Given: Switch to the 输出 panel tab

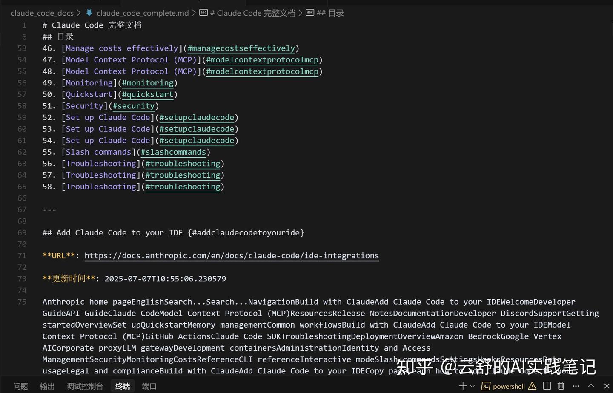Looking at the screenshot, I should point(47,386).
